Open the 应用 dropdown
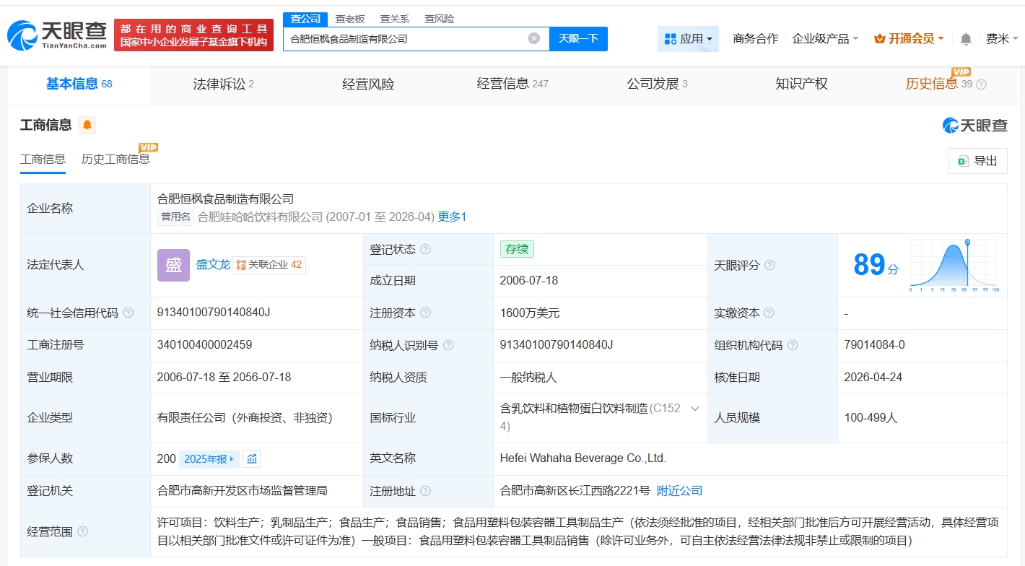1025x566 pixels. pos(688,39)
